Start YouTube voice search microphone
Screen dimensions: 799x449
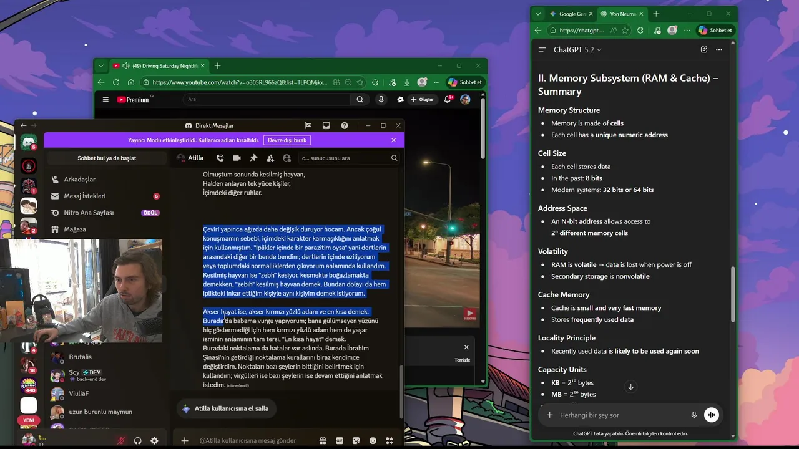tap(381, 99)
